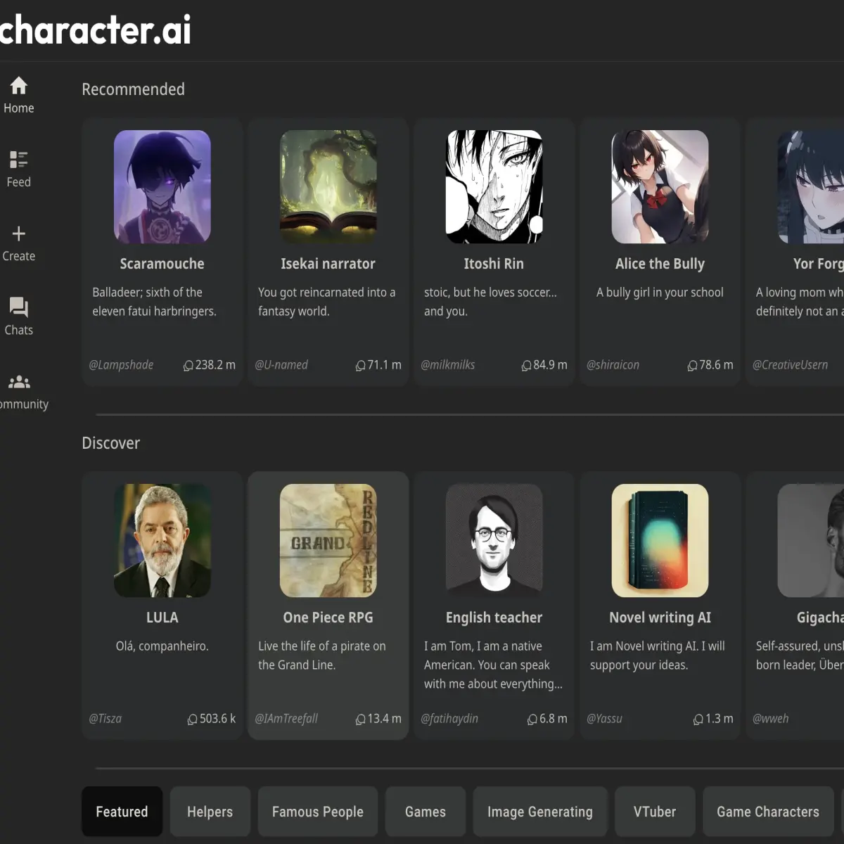Click the Novel writing AI title
This screenshot has height=844, width=844.
tap(660, 618)
